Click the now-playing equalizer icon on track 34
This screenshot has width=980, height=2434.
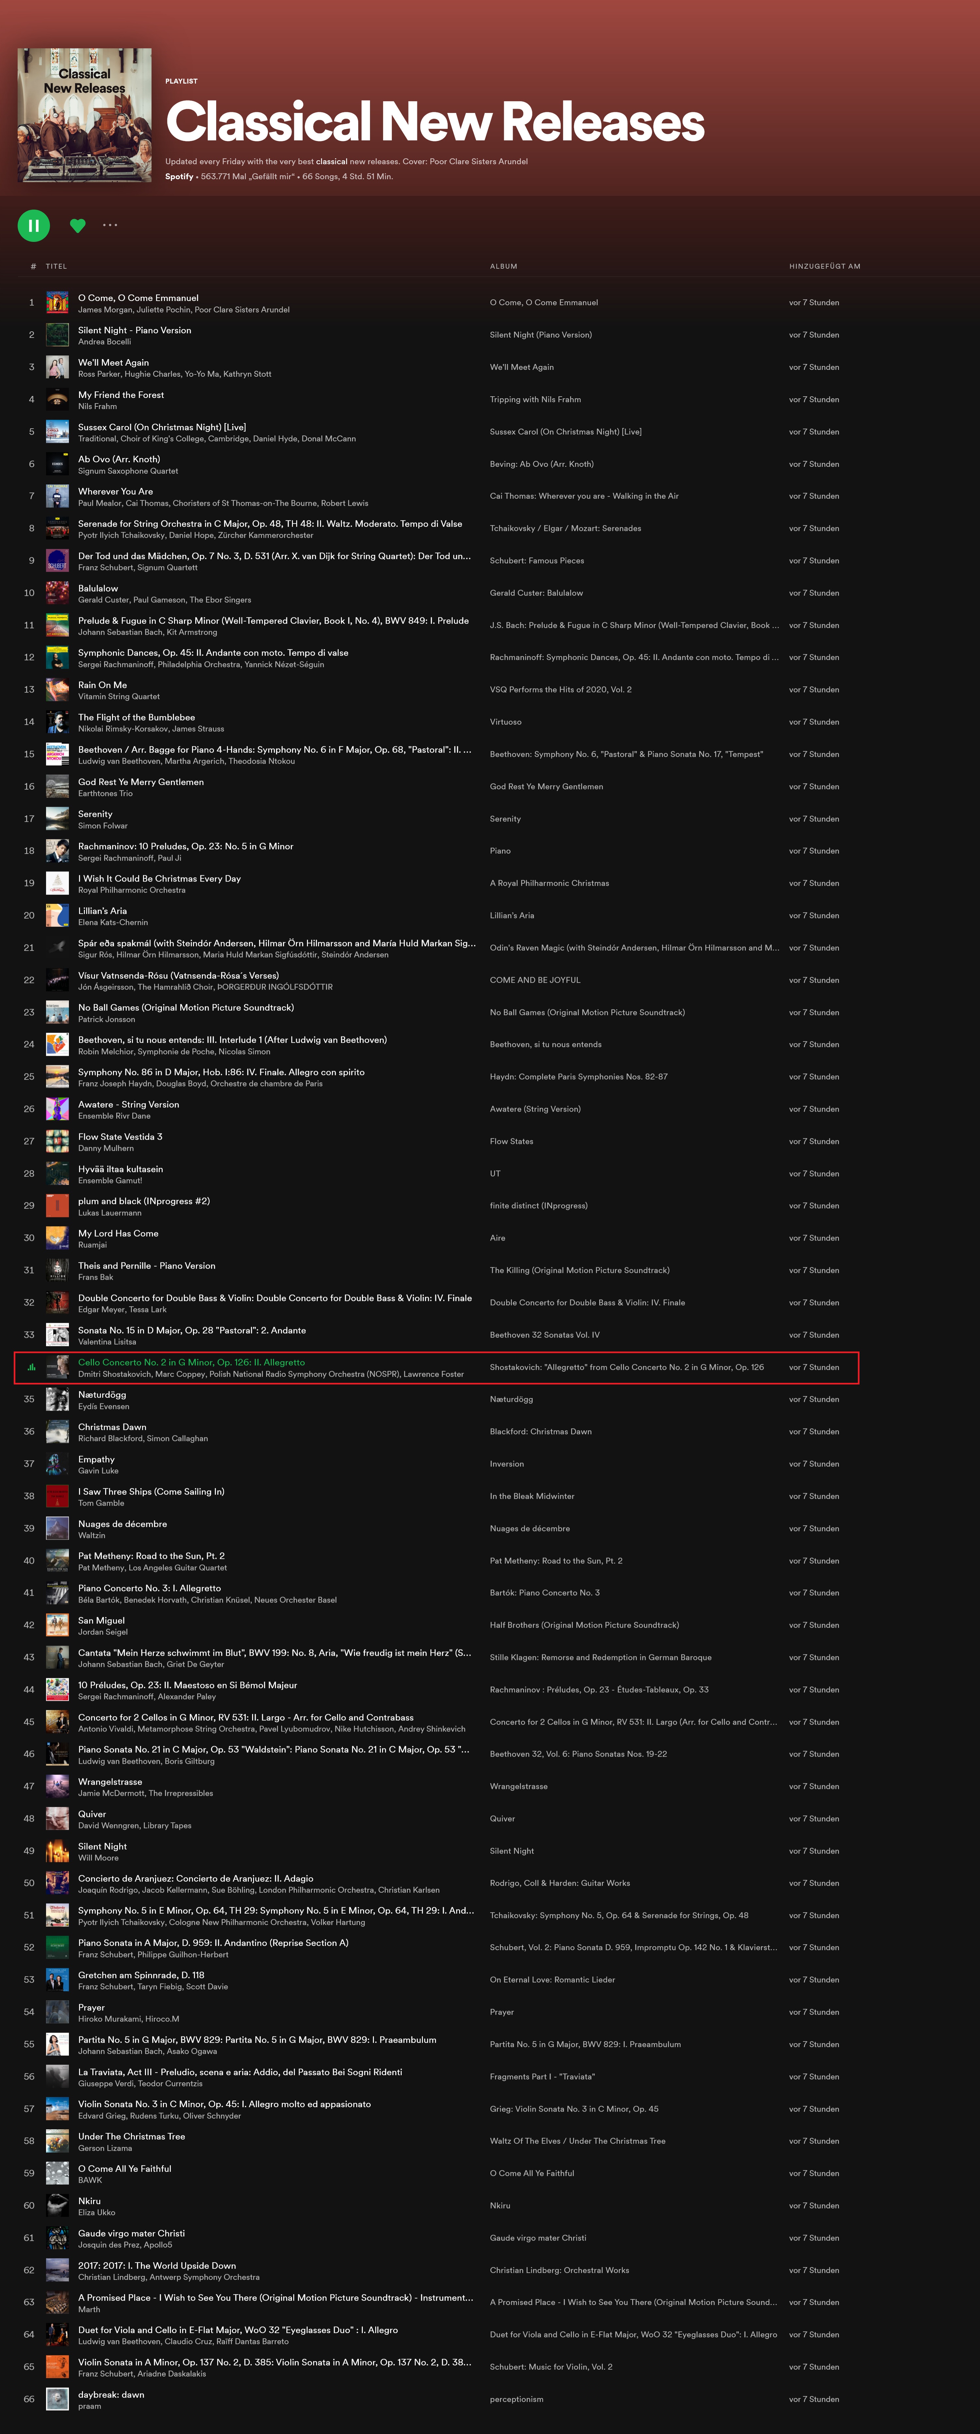(31, 1367)
